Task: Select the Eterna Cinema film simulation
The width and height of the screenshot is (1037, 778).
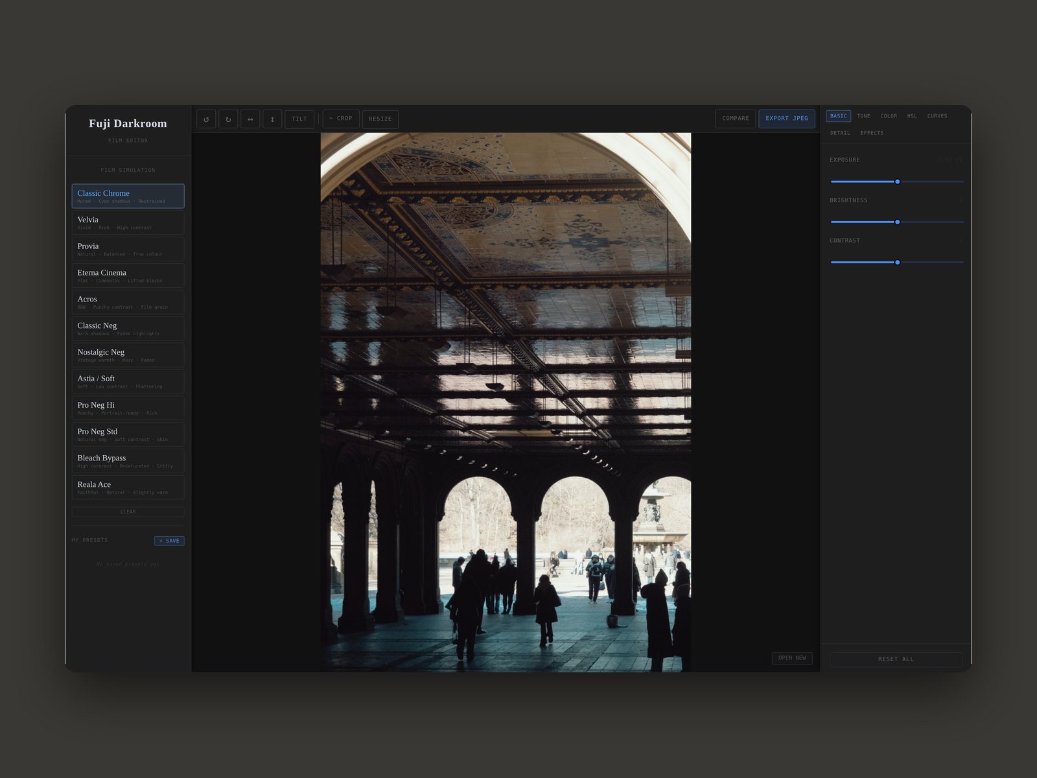Action: 128,276
